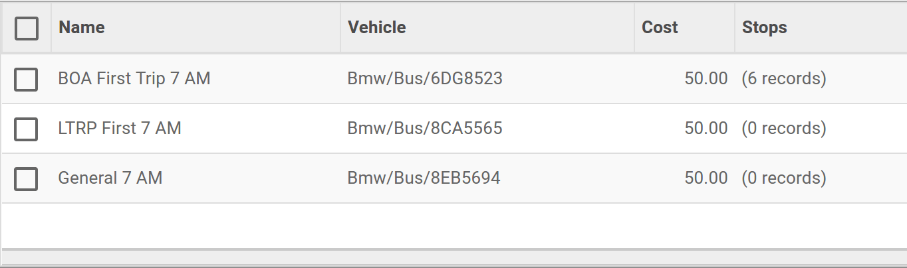Check the BOA First Trip 7 AM row
907x268 pixels.
pyautogui.click(x=26, y=79)
